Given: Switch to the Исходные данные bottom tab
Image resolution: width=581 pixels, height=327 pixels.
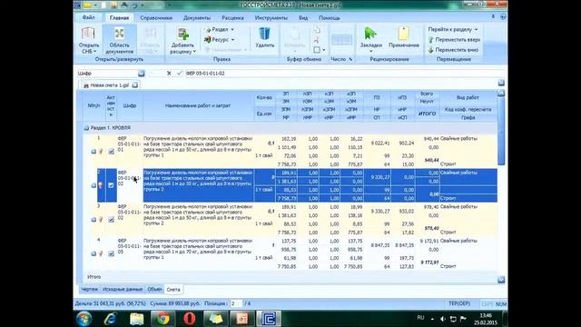Looking at the screenshot, I should pos(123,289).
